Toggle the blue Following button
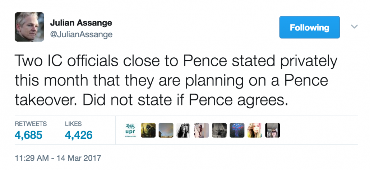Viewport: 370px width, 170px height. [310, 27]
